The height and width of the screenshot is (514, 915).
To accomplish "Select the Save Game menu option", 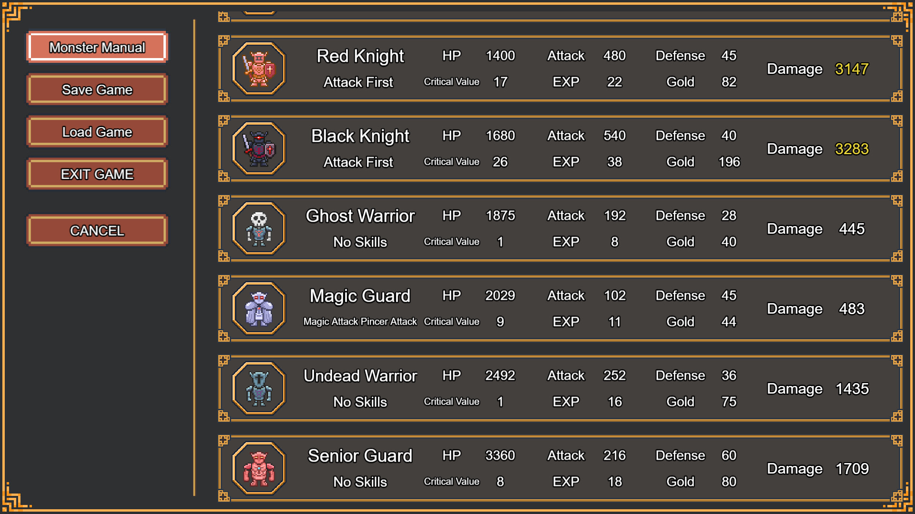I will [97, 89].
